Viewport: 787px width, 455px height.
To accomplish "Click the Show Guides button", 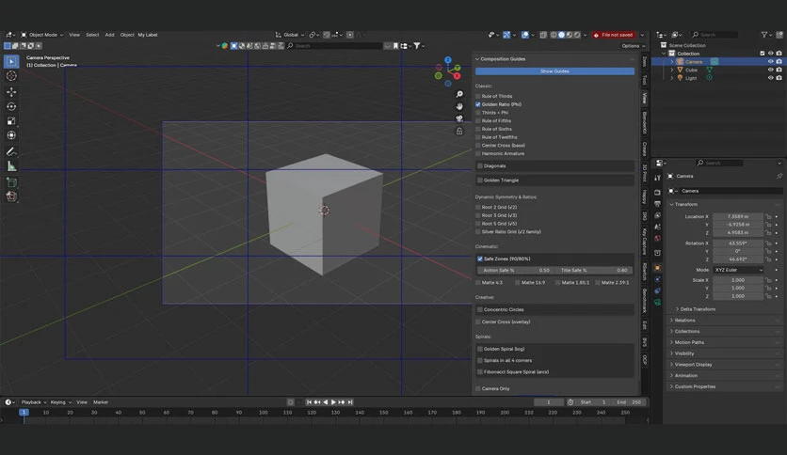I will [x=554, y=71].
